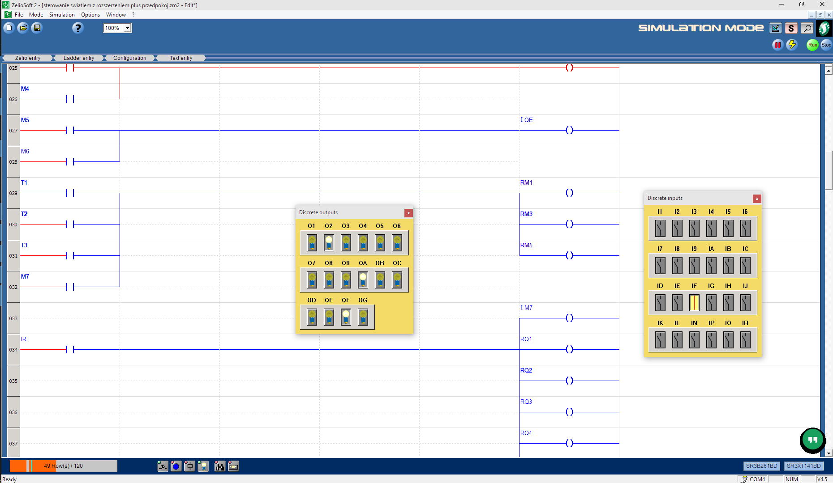Image resolution: width=833 pixels, height=483 pixels.
Task: Click scrollbar down arrow
Action: 829,453
